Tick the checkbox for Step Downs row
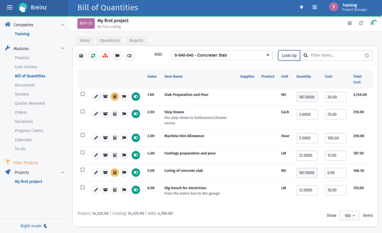This screenshot has height=233, width=382. pyautogui.click(x=82, y=112)
